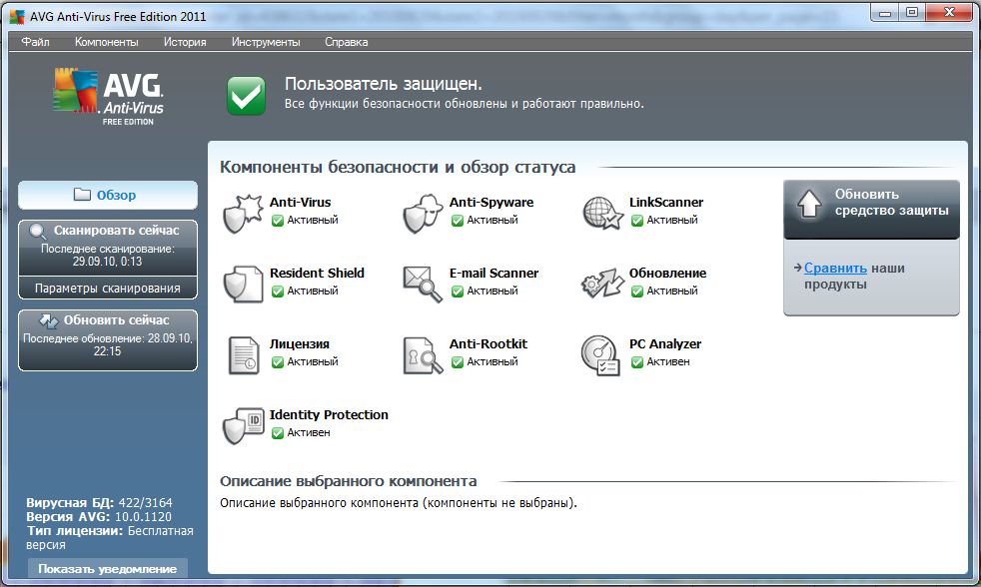Open the Anti-Rootkit component icon
The width and height of the screenshot is (981, 587).
(x=422, y=354)
